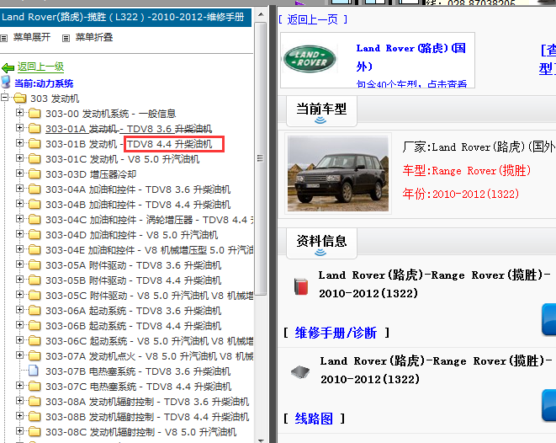Click the Range Rover car photo
The image size is (556, 443).
pos(338,173)
